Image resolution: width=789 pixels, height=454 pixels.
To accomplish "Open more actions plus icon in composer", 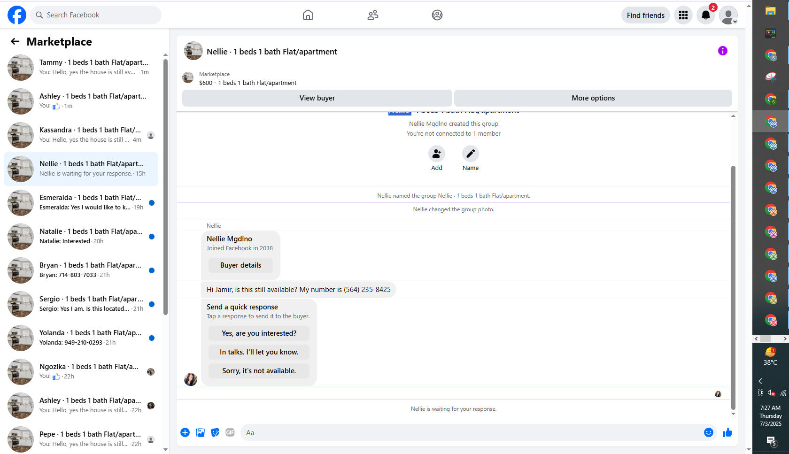I will tap(185, 432).
